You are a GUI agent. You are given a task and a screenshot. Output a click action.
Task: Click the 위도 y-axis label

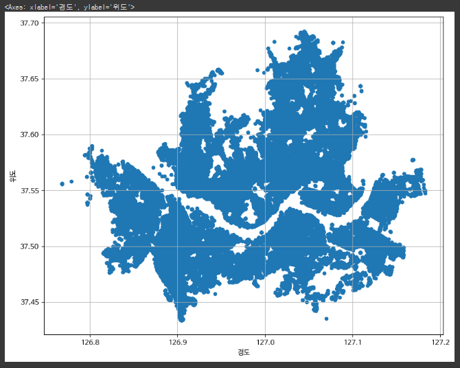click(x=12, y=176)
